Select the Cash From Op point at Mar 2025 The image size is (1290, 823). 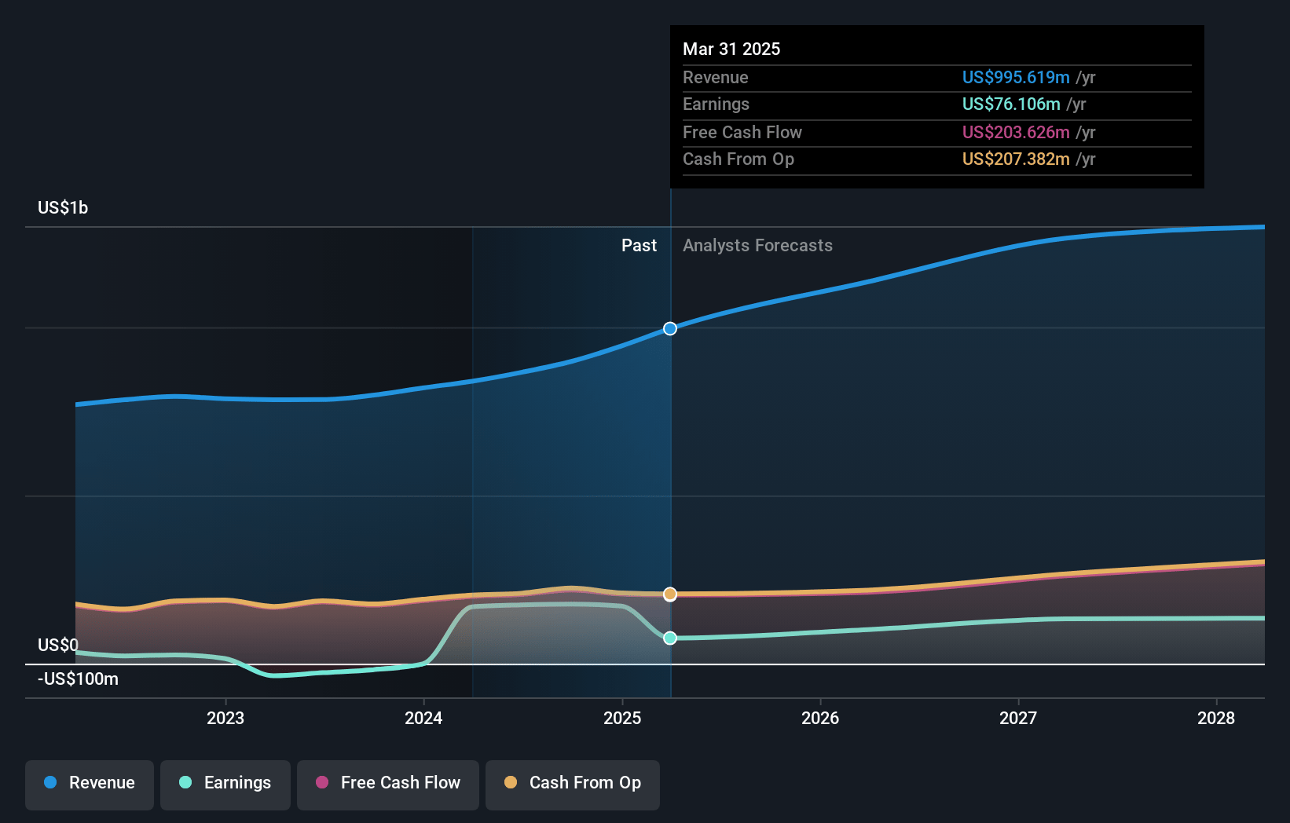click(670, 594)
